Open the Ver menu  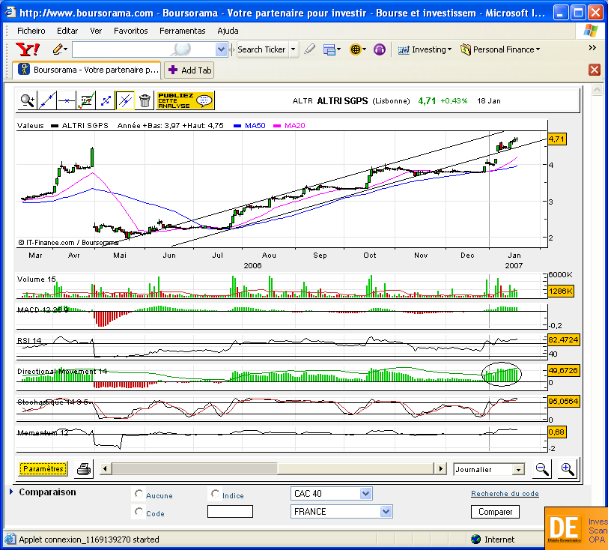96,31
